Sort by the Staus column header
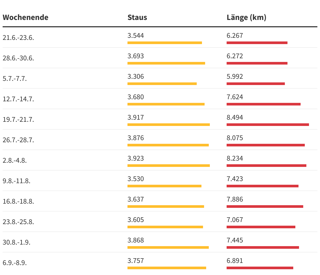The height and width of the screenshot is (275, 320). tap(137, 17)
